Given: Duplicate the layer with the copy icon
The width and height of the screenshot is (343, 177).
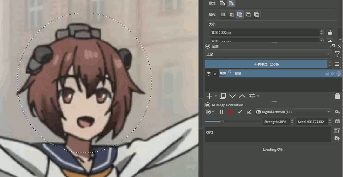Looking at the screenshot, I should pyautogui.click(x=223, y=96).
